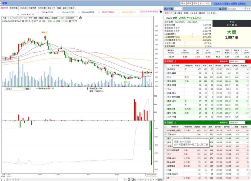251x181 pixels.
Task: Click 追蹤 button beside 分點進出 dropdown
Action: [27, 89]
